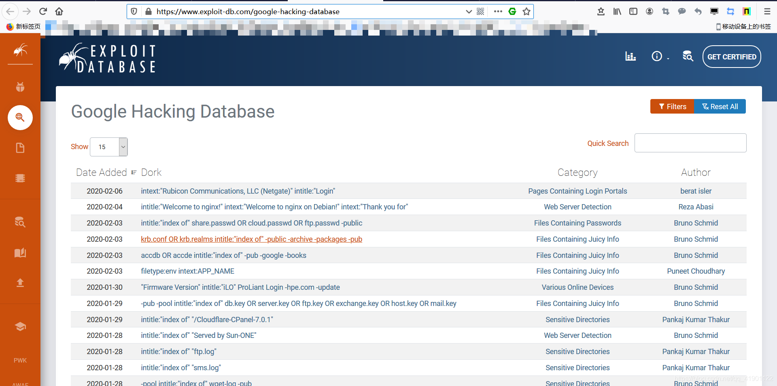Screen dimensions: 777x386
Task: Open the Firmware Version iLO ProLiant dork
Action: coord(240,287)
